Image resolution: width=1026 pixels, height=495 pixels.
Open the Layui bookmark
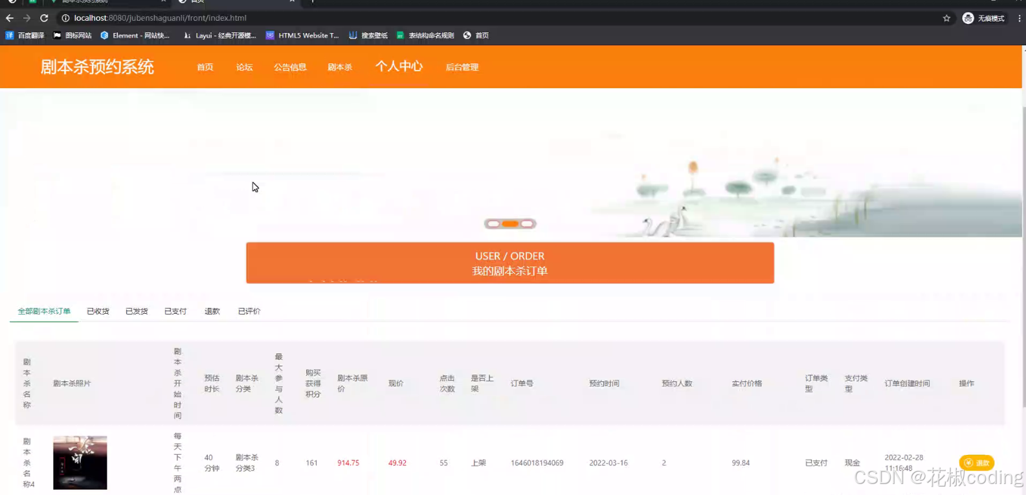coord(219,36)
